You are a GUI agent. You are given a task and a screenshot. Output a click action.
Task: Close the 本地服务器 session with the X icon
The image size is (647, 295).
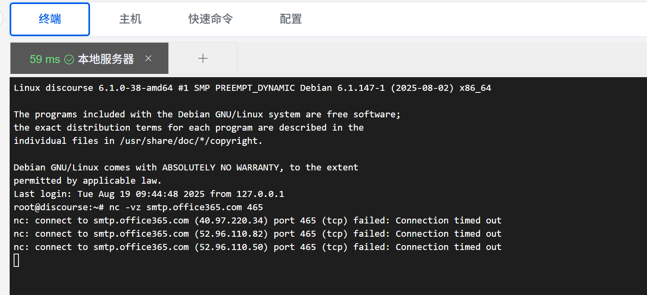[x=148, y=59]
